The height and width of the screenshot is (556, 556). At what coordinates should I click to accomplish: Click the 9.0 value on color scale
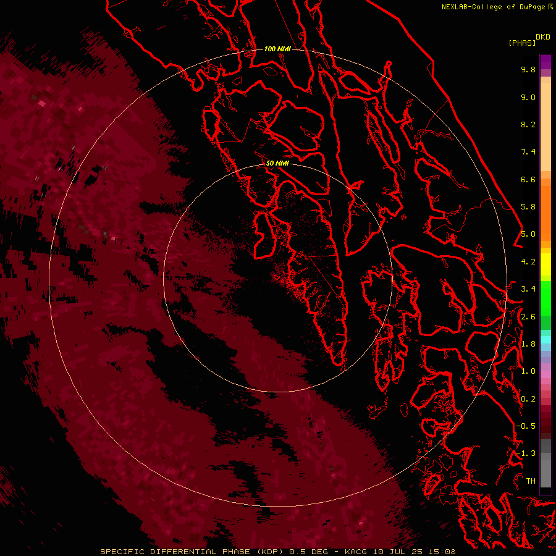(528, 97)
